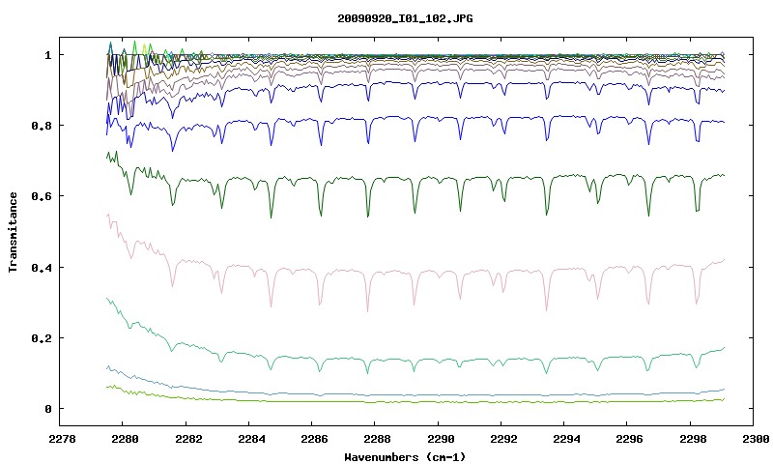
Task: Click the Transmitance y-axis label
Action: point(14,232)
